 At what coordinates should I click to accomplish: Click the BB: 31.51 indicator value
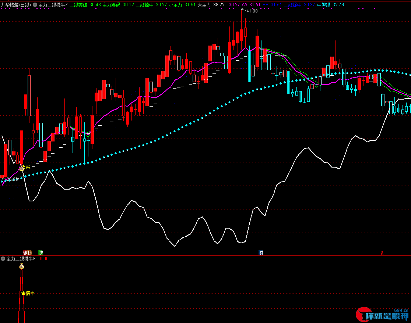[x=272, y=5]
